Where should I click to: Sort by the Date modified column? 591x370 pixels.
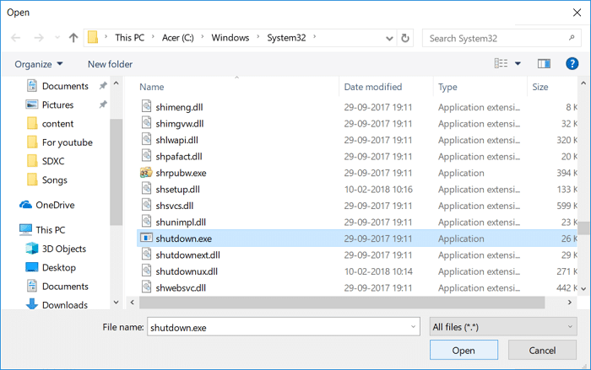pos(372,87)
